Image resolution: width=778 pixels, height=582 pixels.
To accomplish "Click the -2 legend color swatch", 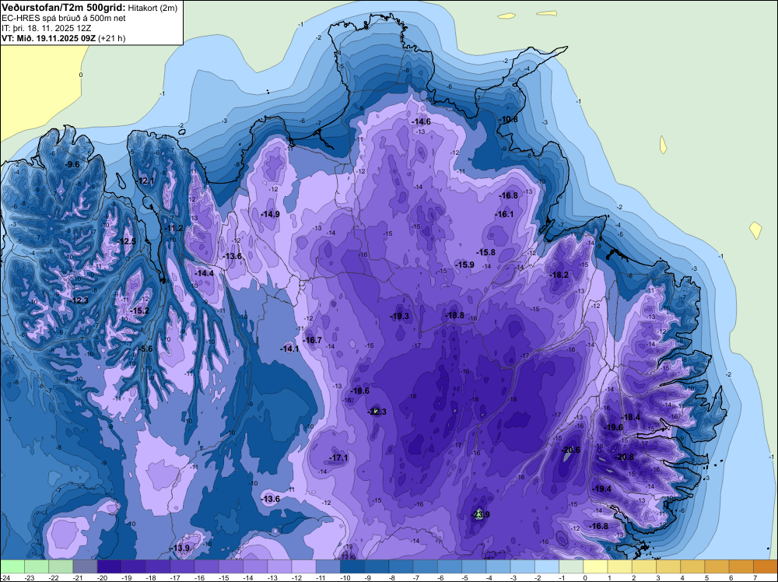I will 547,566.
